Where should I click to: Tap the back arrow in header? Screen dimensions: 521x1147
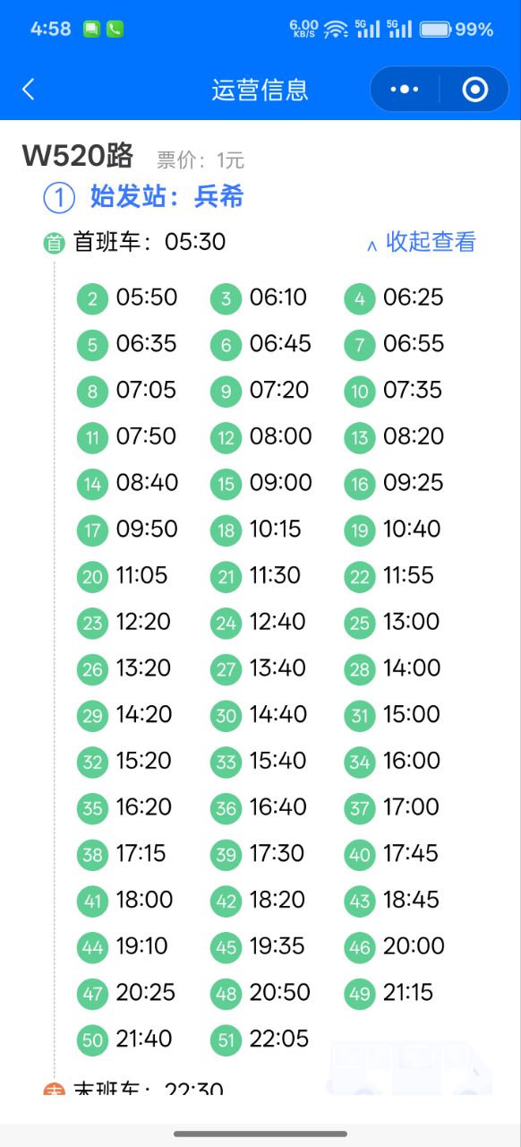click(28, 90)
